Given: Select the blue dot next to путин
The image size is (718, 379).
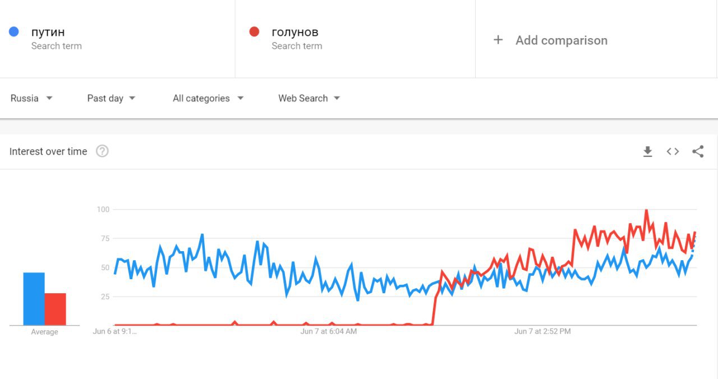Looking at the screenshot, I should [14, 31].
